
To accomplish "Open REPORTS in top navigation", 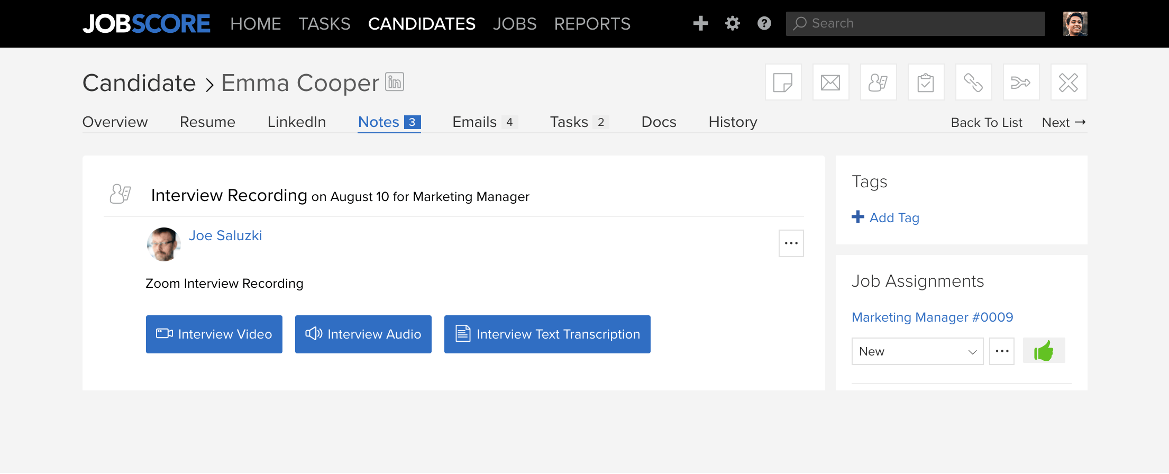I will 592,24.
